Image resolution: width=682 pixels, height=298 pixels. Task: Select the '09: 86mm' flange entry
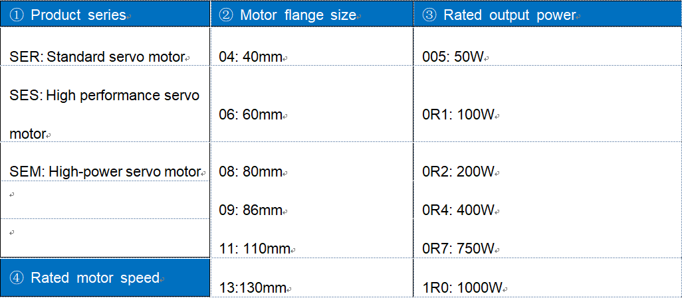[x=250, y=210]
